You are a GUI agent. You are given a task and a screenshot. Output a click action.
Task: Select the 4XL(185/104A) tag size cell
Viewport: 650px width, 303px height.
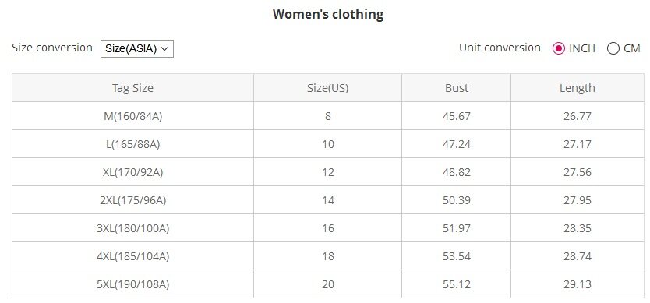(132, 256)
